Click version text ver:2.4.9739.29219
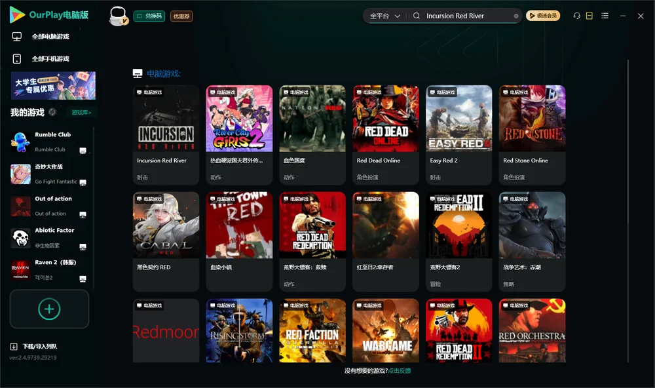 [x=33, y=357]
